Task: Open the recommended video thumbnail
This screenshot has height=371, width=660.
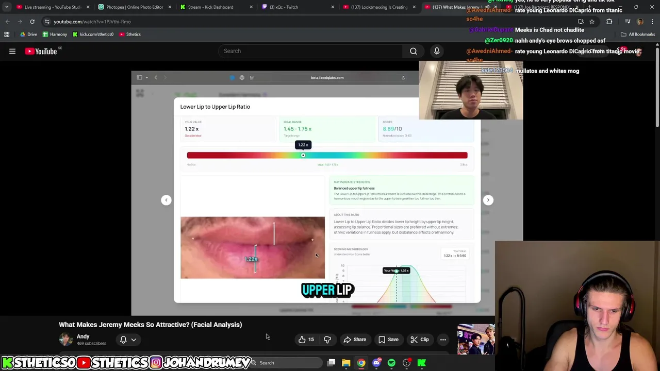Action: (476, 339)
